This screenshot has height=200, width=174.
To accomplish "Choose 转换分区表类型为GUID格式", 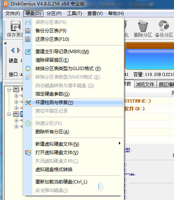I will (x=74, y=69).
